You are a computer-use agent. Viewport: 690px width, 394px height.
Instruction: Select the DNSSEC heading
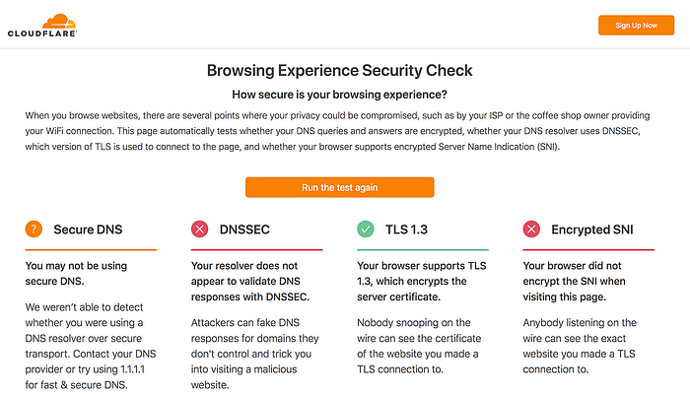(242, 230)
